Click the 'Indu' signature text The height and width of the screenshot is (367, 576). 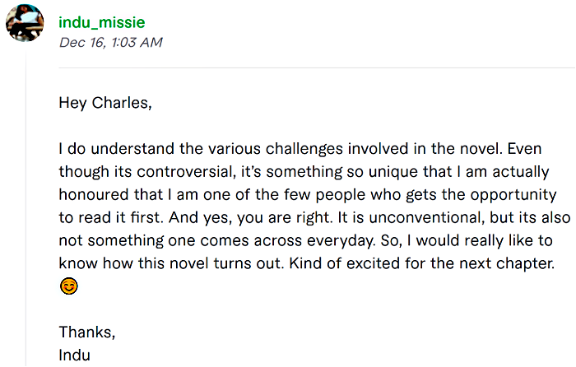75,355
